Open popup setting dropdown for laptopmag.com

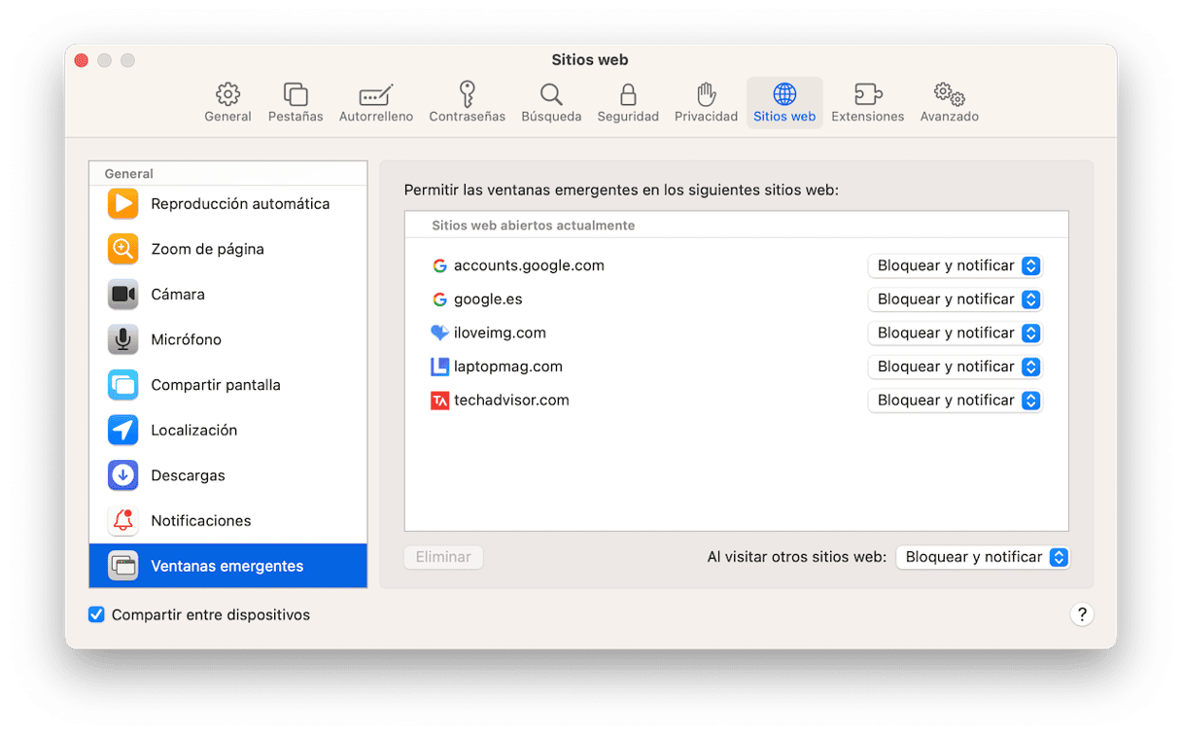click(955, 367)
